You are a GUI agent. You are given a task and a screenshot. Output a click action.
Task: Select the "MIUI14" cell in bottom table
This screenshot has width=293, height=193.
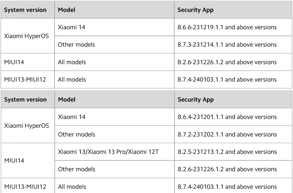pos(14,160)
